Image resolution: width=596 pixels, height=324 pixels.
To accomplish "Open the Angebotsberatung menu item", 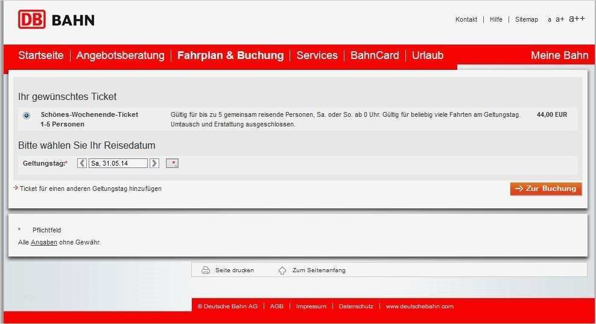I will [x=121, y=55].
